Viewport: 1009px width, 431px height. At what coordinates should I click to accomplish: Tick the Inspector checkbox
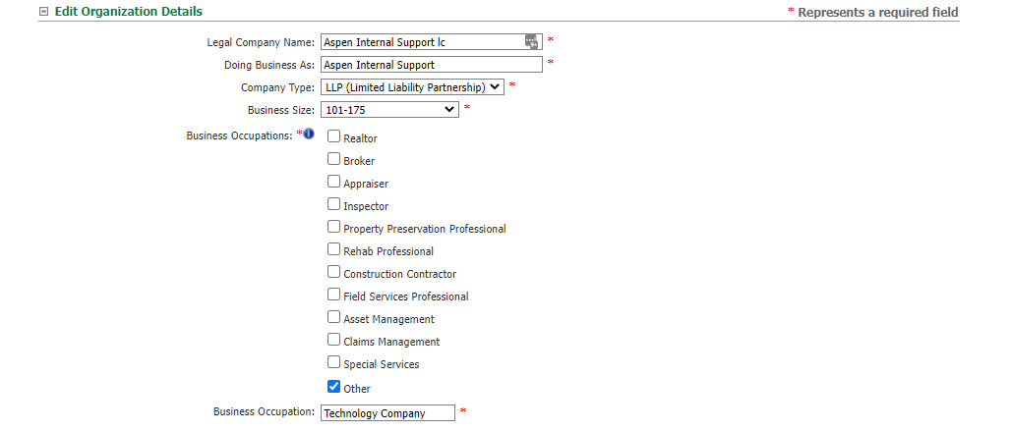(x=333, y=204)
